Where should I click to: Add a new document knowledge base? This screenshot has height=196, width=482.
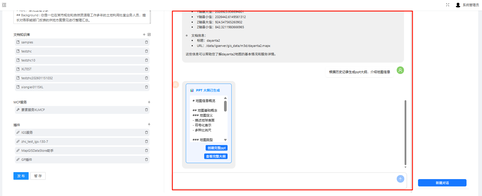144,35
